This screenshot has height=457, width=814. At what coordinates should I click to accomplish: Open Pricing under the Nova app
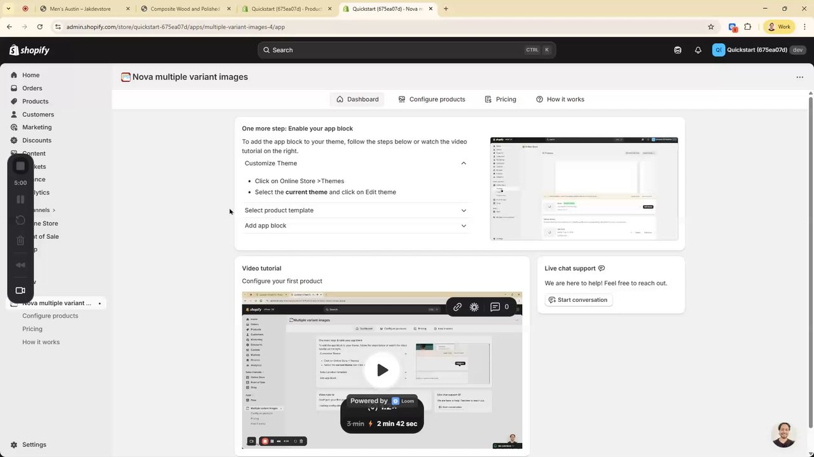pyautogui.click(x=32, y=329)
